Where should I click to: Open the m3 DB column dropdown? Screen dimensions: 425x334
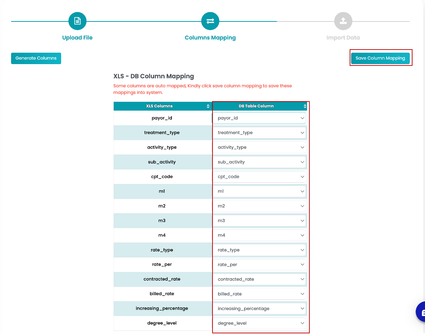(259, 221)
